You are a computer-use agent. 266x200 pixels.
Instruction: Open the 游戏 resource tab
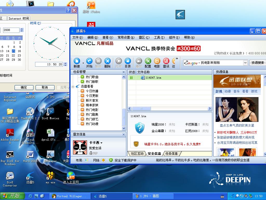coord(254,91)
